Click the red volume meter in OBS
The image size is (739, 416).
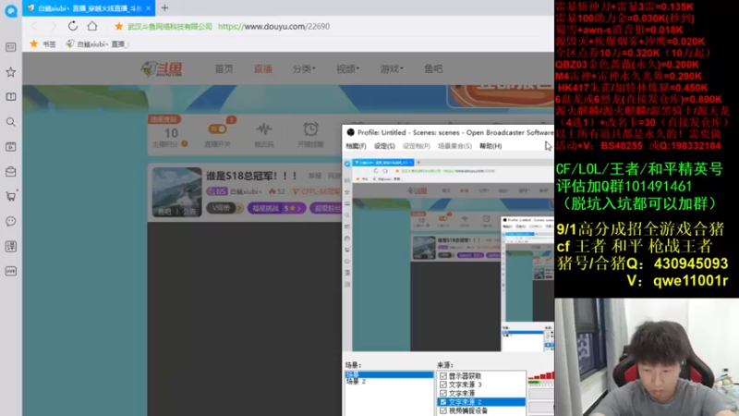pos(541,376)
